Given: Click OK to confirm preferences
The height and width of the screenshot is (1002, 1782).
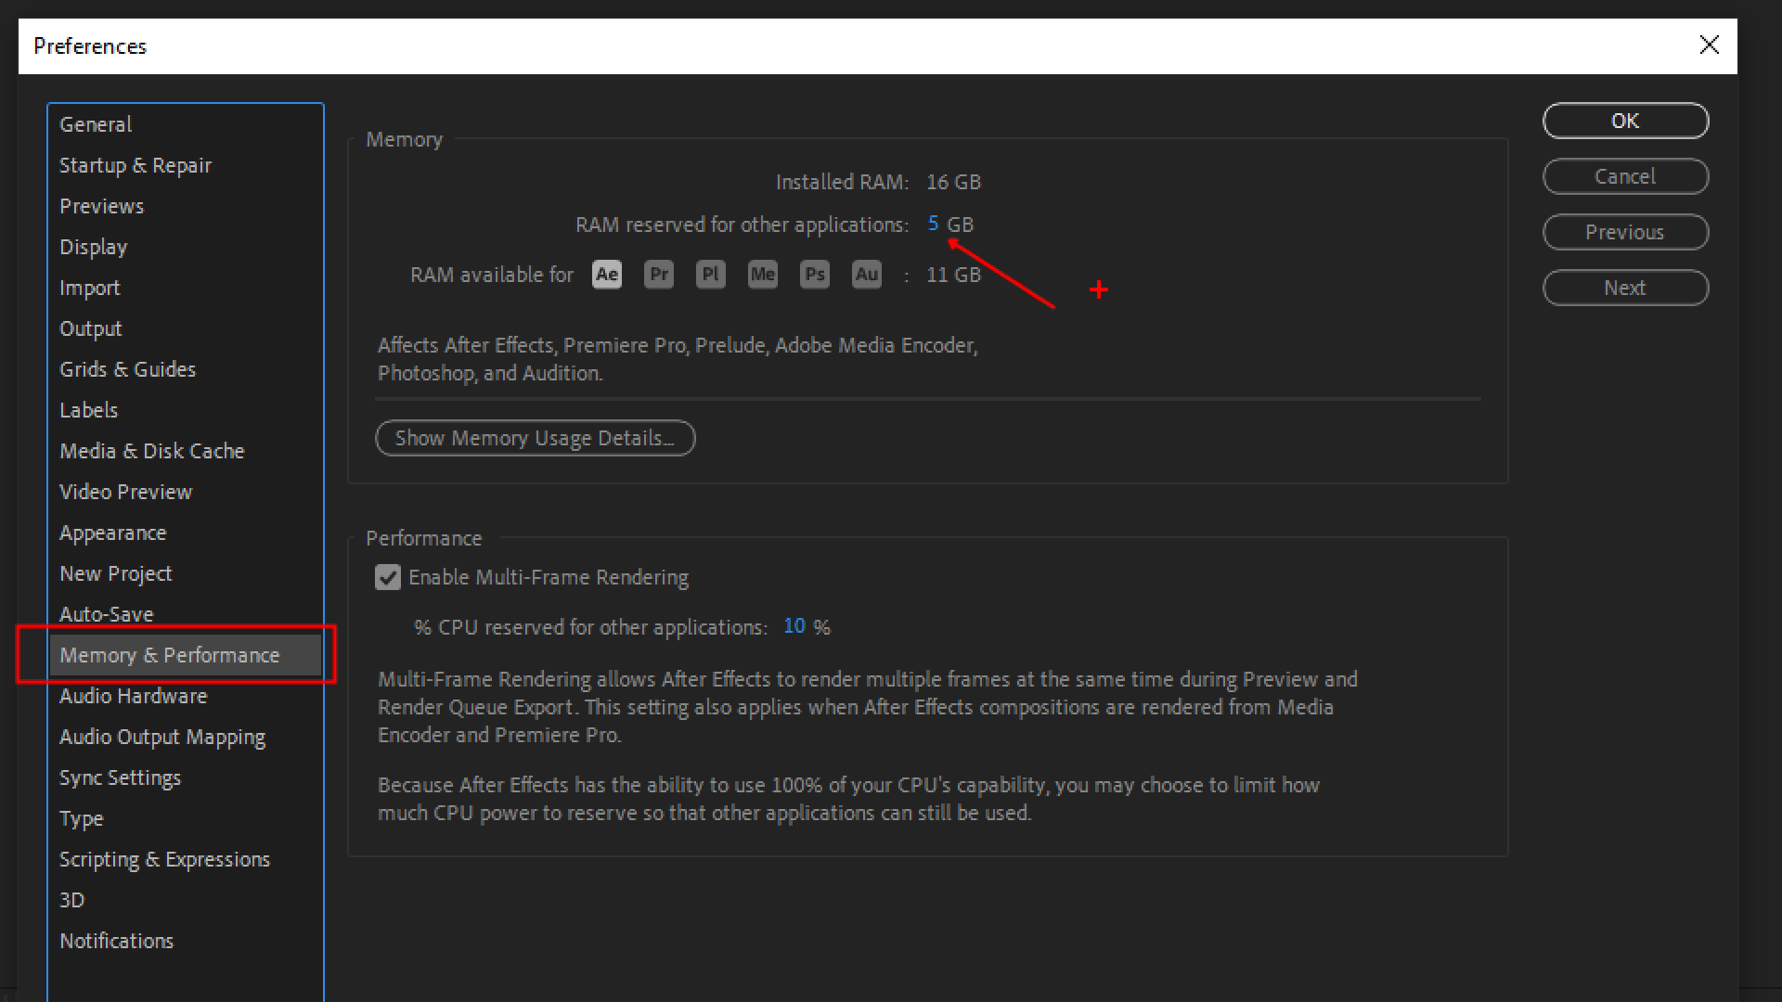Looking at the screenshot, I should (1624, 120).
